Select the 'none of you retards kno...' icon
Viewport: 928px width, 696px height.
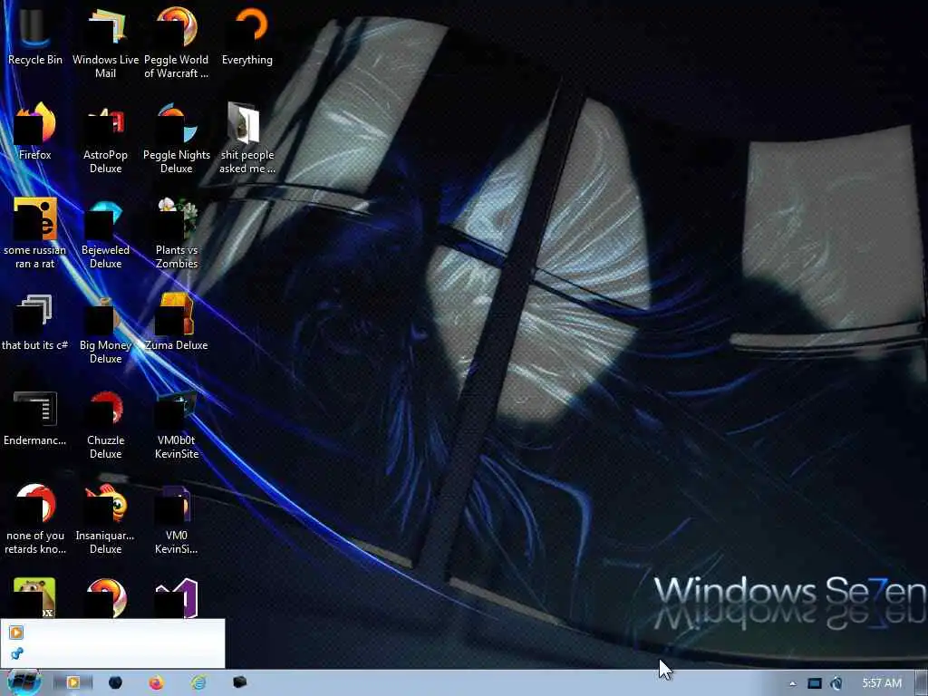[x=35, y=519]
